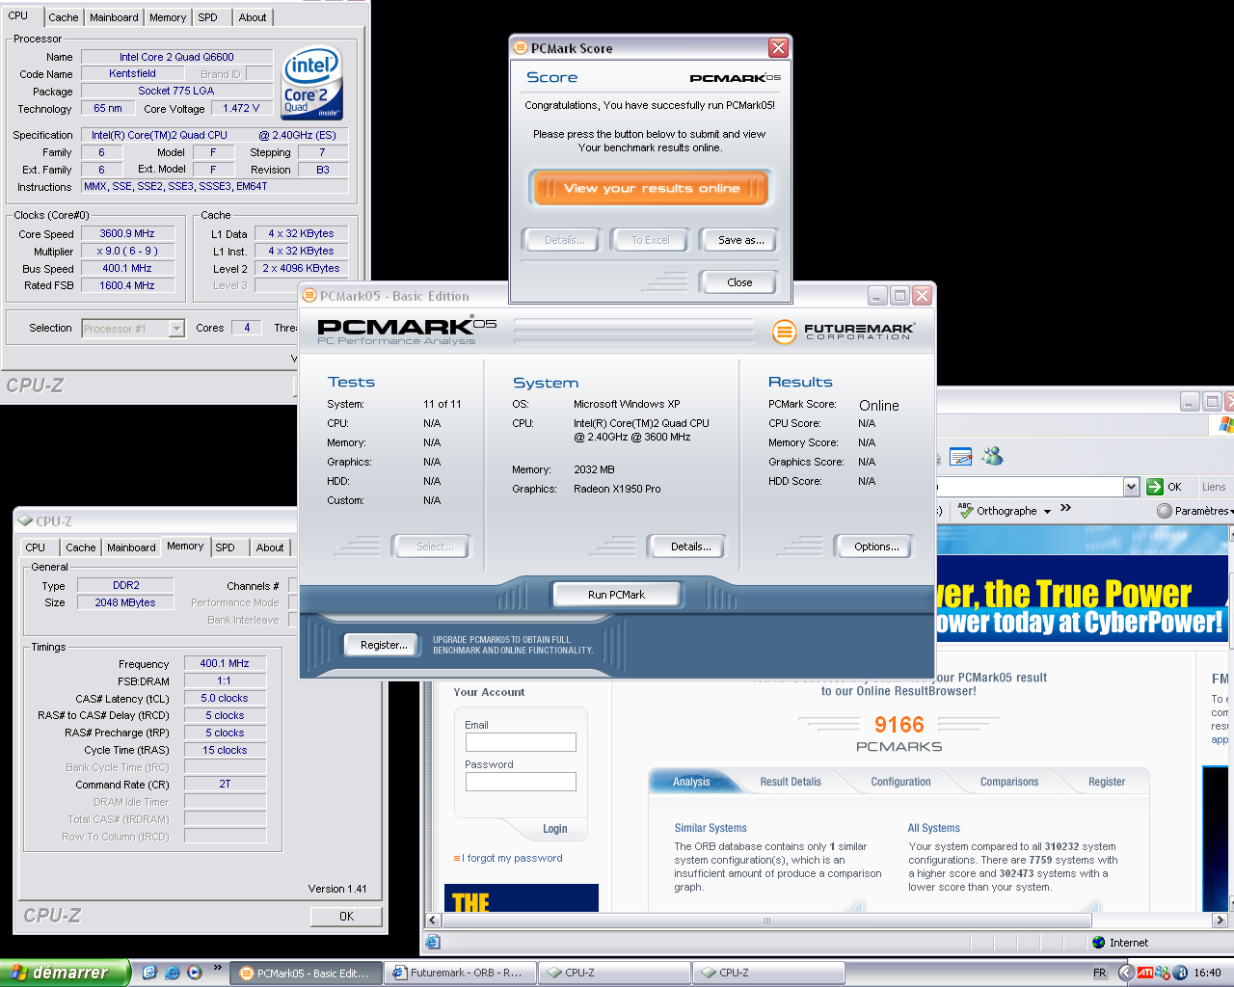Open the Comparisons tab on ORB page
The image size is (1234, 987).
(1009, 782)
